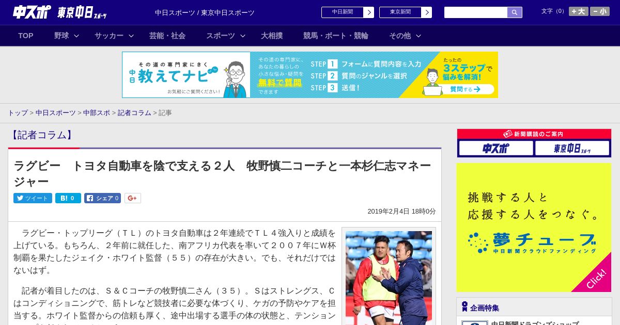The width and height of the screenshot is (620, 325).
Task: Share article with Twitter ツイート button
Action: pos(33,198)
